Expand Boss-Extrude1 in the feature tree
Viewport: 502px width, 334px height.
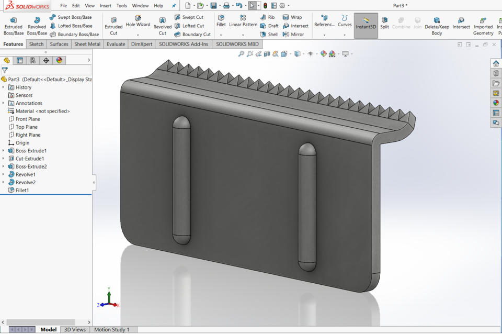tap(4, 150)
